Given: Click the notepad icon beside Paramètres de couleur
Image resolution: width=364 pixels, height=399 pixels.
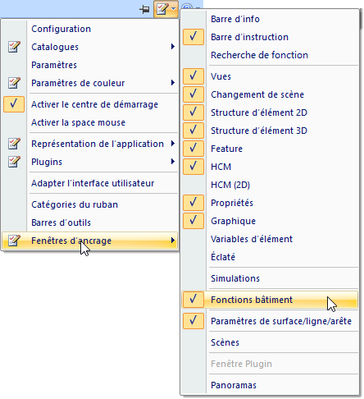Looking at the screenshot, I should click(14, 83).
